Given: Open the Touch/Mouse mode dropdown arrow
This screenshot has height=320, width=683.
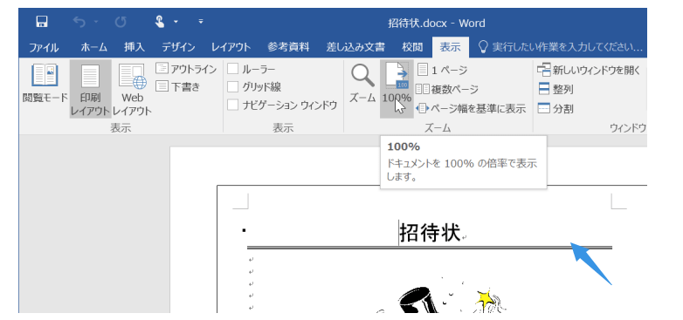Looking at the screenshot, I should (176, 21).
